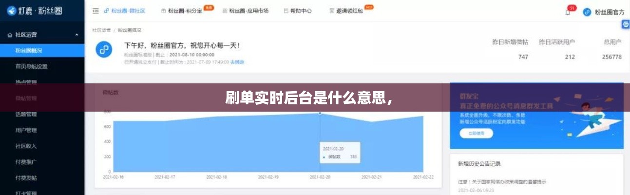Click the home icon next to 社区运营
Screen dimensions: 630x195
tap(10, 35)
